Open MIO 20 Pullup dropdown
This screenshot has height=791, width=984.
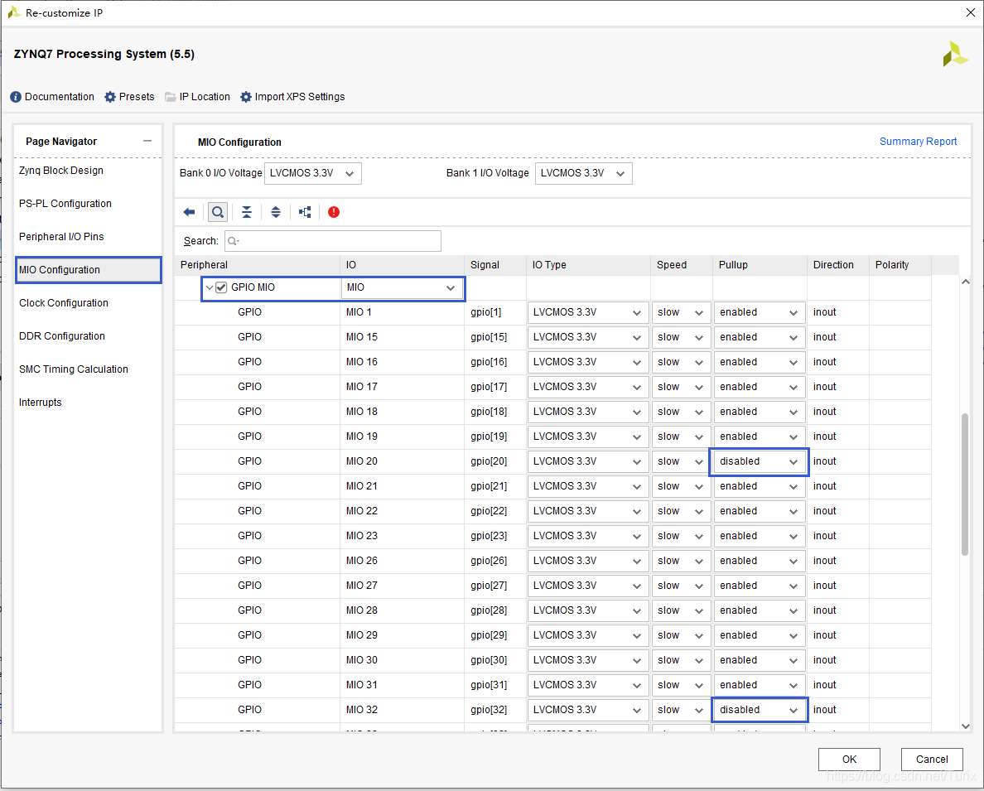pyautogui.click(x=759, y=461)
